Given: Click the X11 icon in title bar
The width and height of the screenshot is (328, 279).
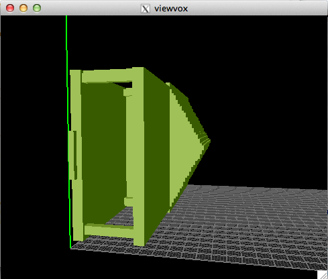Looking at the screenshot, I should point(145,9).
